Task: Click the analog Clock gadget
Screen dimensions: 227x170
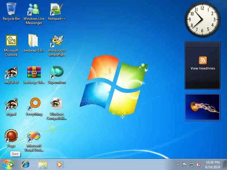Action: tap(202, 20)
